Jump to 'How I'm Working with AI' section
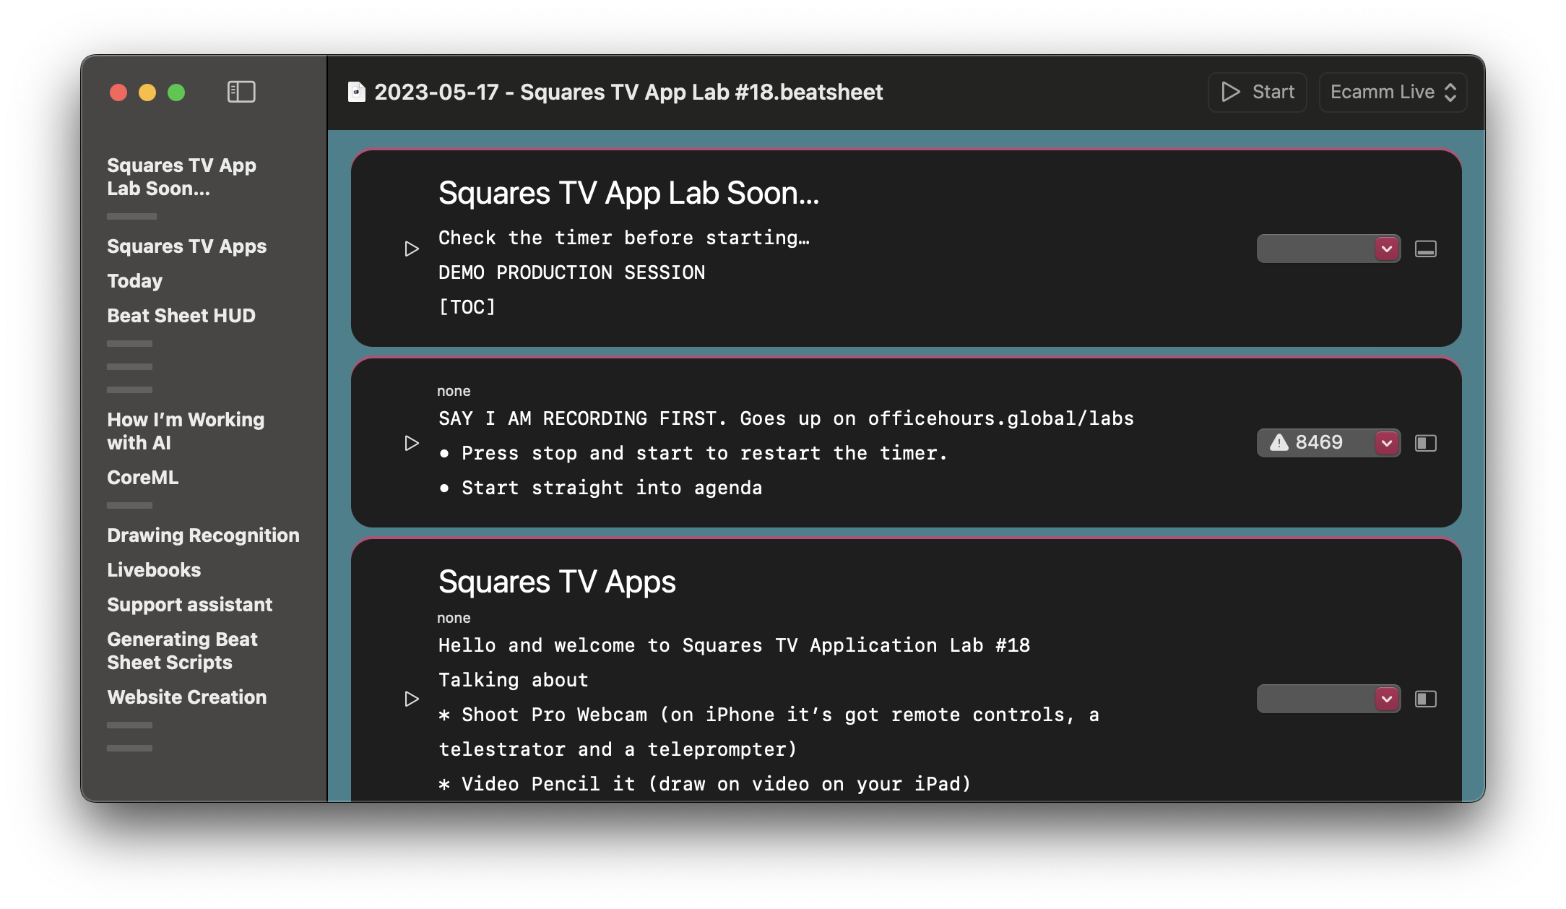Viewport: 1566px width, 909px height. point(186,431)
